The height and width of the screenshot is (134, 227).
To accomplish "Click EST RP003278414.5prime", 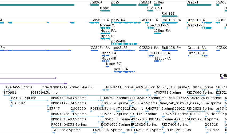I will pos(69,114).
